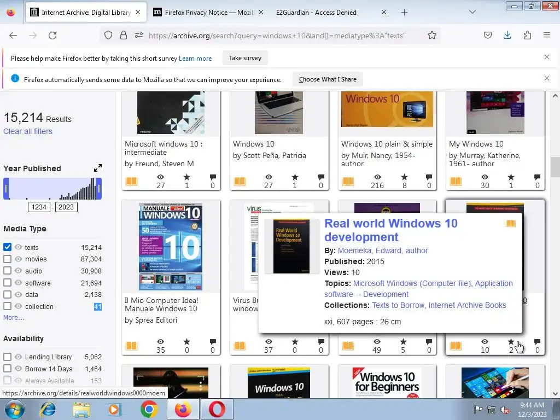Check the audio media type filter
The height and width of the screenshot is (420, 560).
(8, 271)
